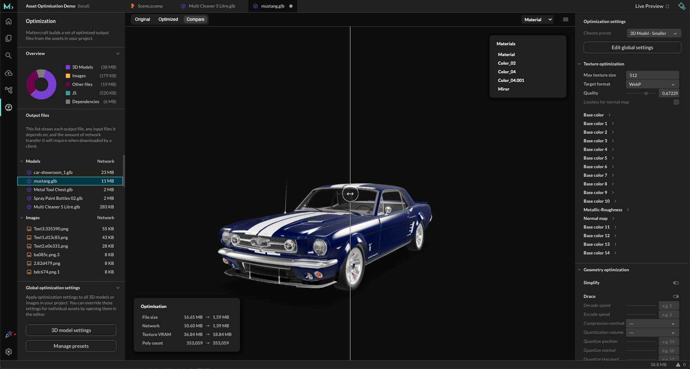
Task: Click the Edit global settings button
Action: (632, 47)
